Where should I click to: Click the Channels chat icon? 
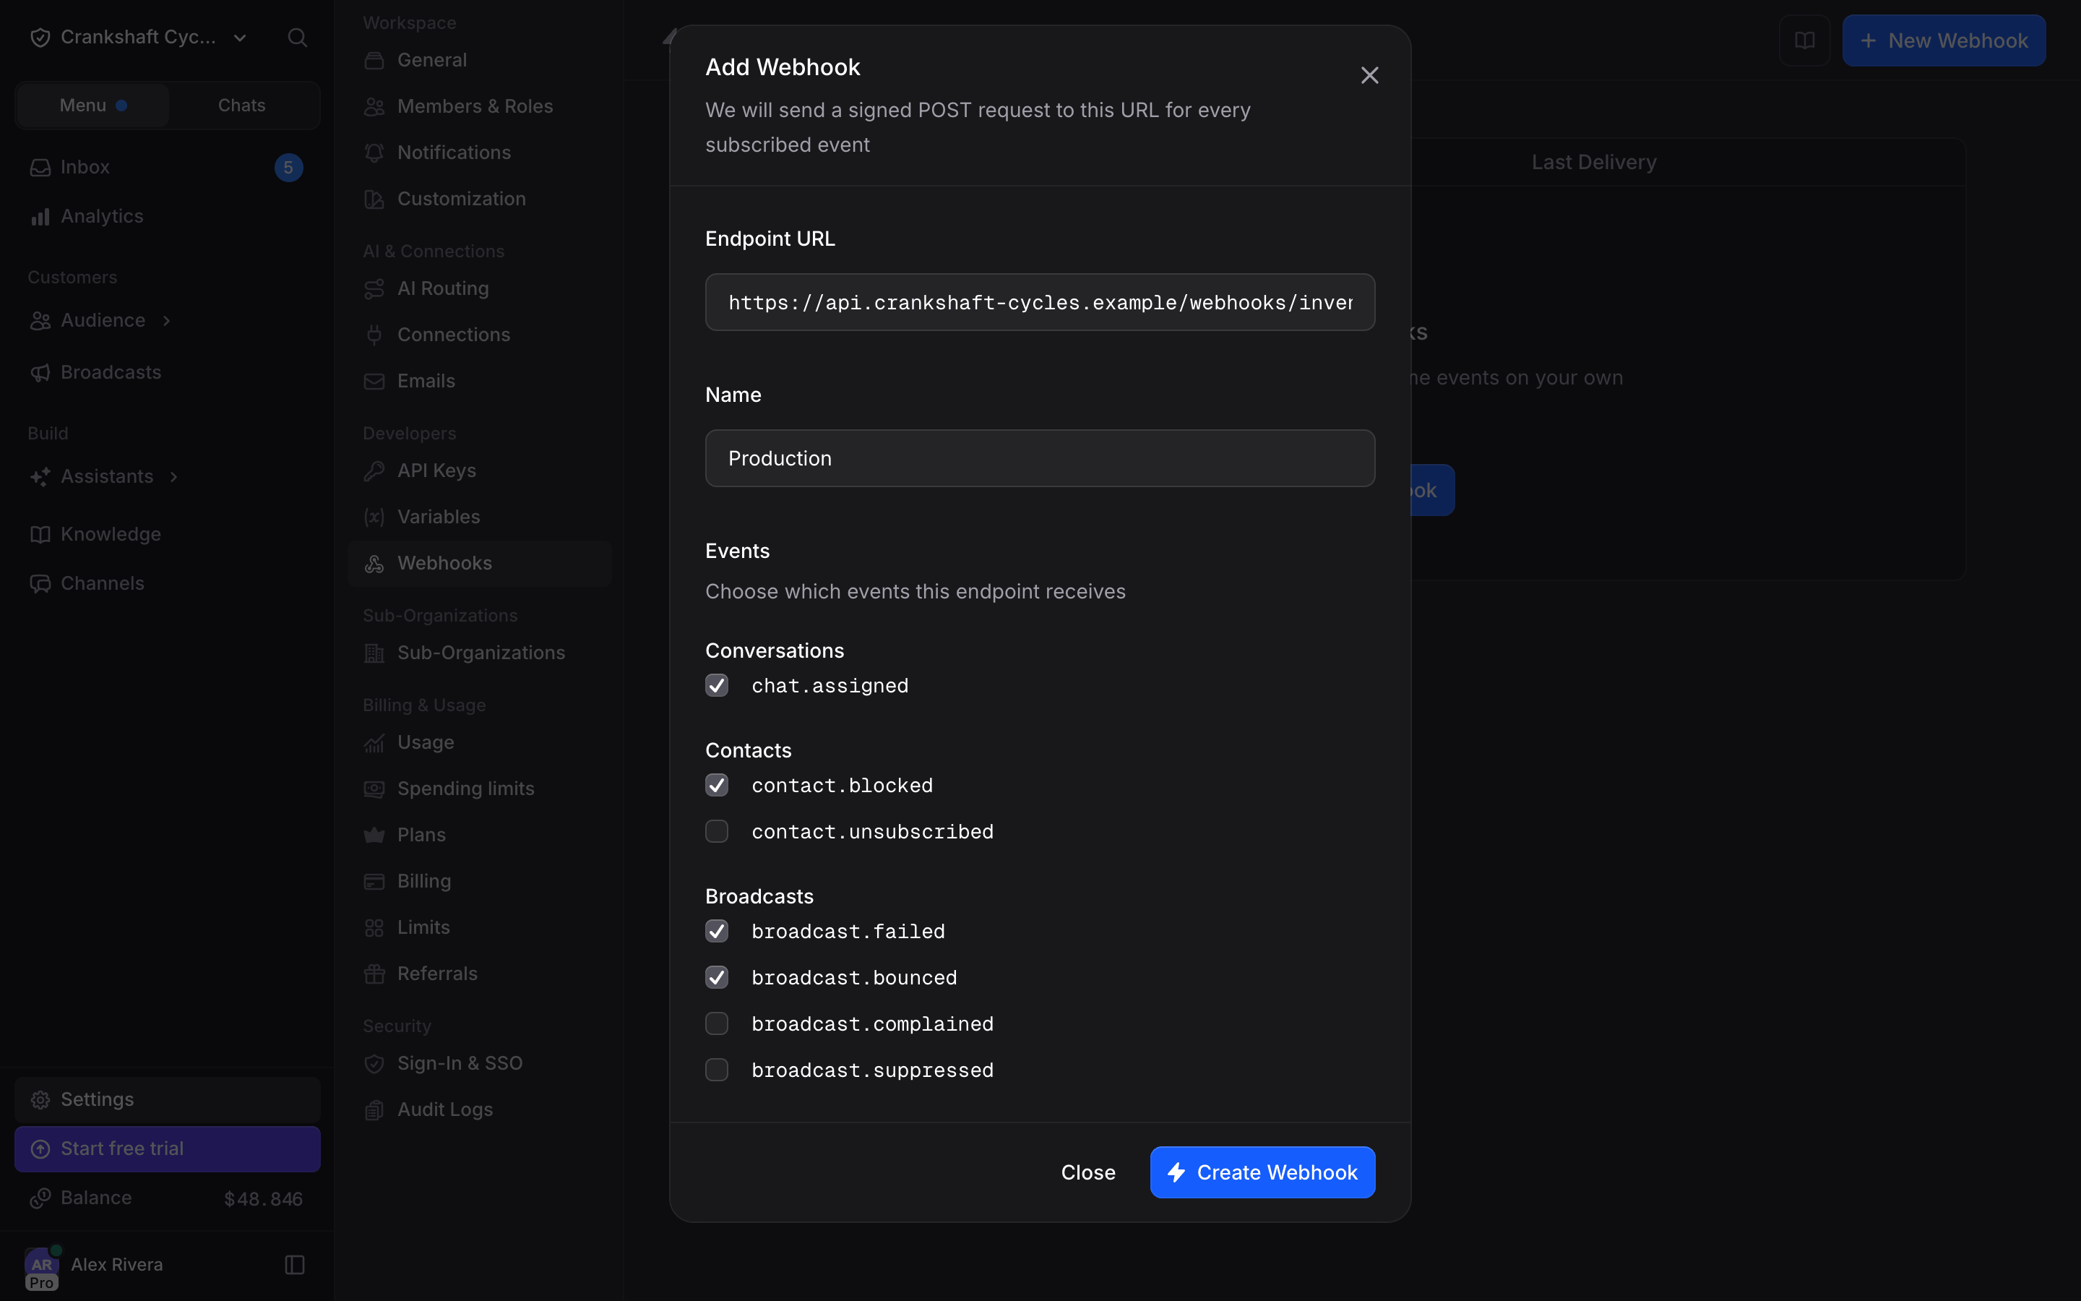tap(40, 583)
